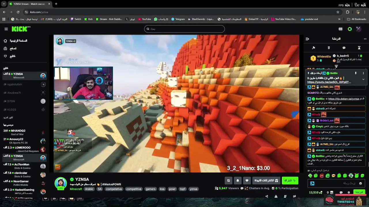Open the channel shop icon next to 0

332,193
